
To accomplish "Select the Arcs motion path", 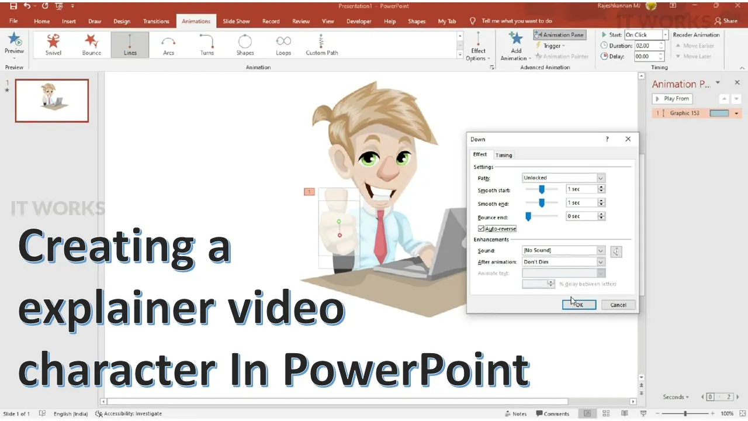I will click(168, 44).
